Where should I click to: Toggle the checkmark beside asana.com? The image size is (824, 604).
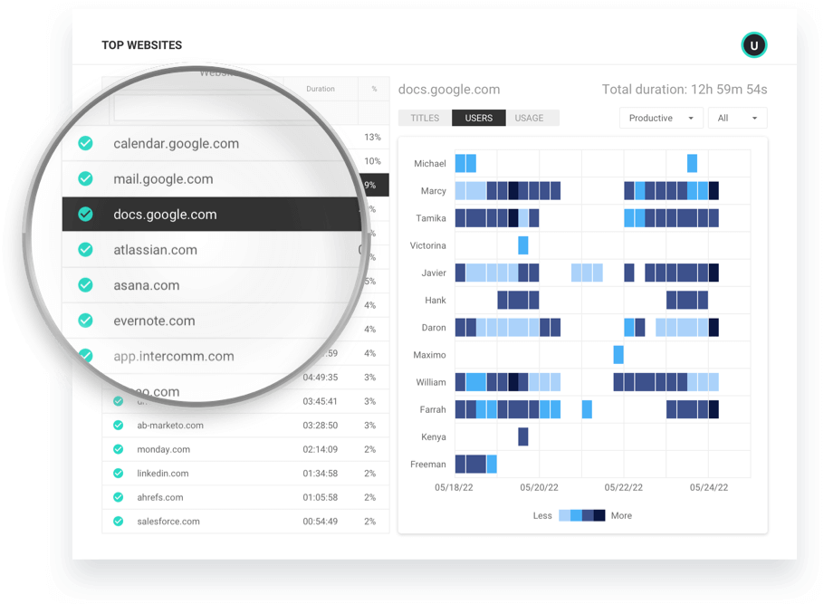click(86, 285)
